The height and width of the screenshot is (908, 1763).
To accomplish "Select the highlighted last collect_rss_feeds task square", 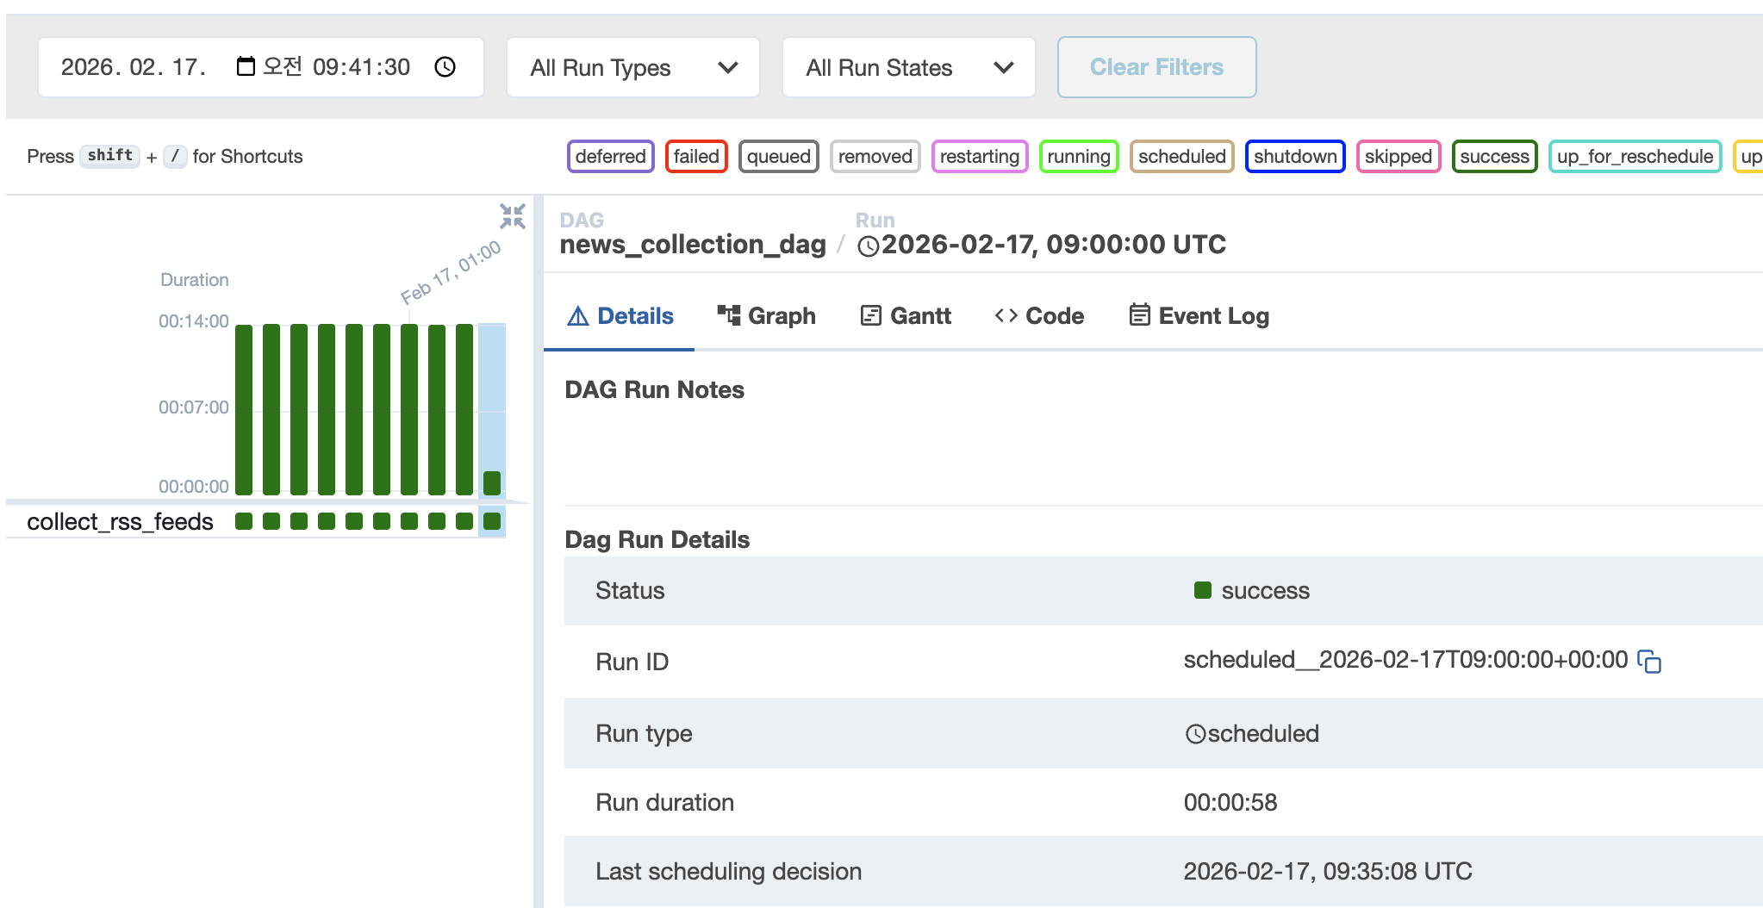I will [492, 521].
